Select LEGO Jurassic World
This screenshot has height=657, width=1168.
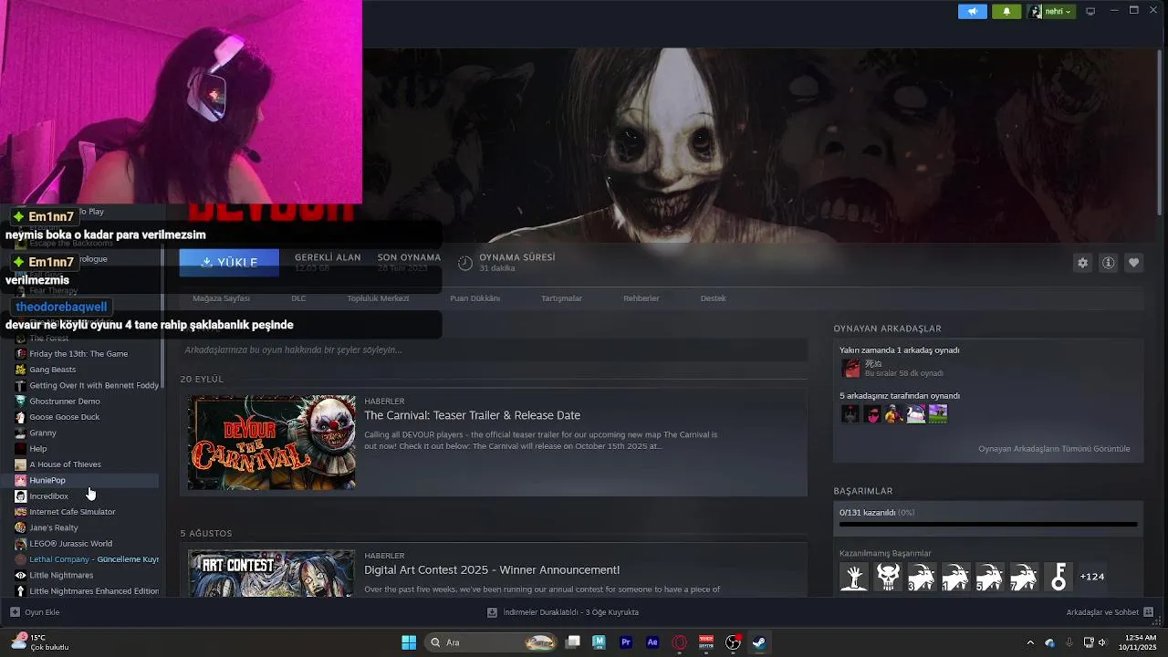coord(70,544)
